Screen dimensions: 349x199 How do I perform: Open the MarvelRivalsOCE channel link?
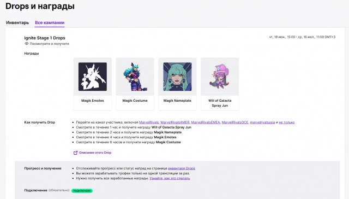pos(235,122)
